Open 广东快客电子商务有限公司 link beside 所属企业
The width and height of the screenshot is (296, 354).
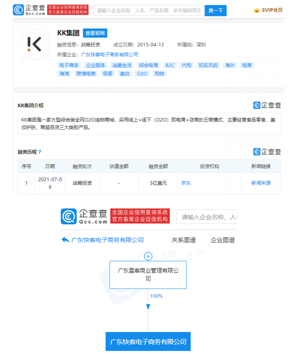(109, 55)
